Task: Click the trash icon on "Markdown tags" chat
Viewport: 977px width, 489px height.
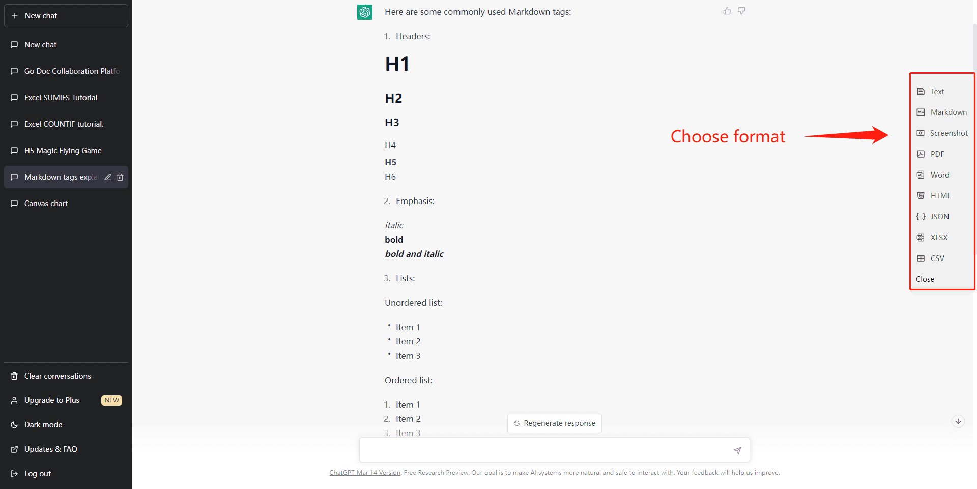Action: tap(120, 177)
